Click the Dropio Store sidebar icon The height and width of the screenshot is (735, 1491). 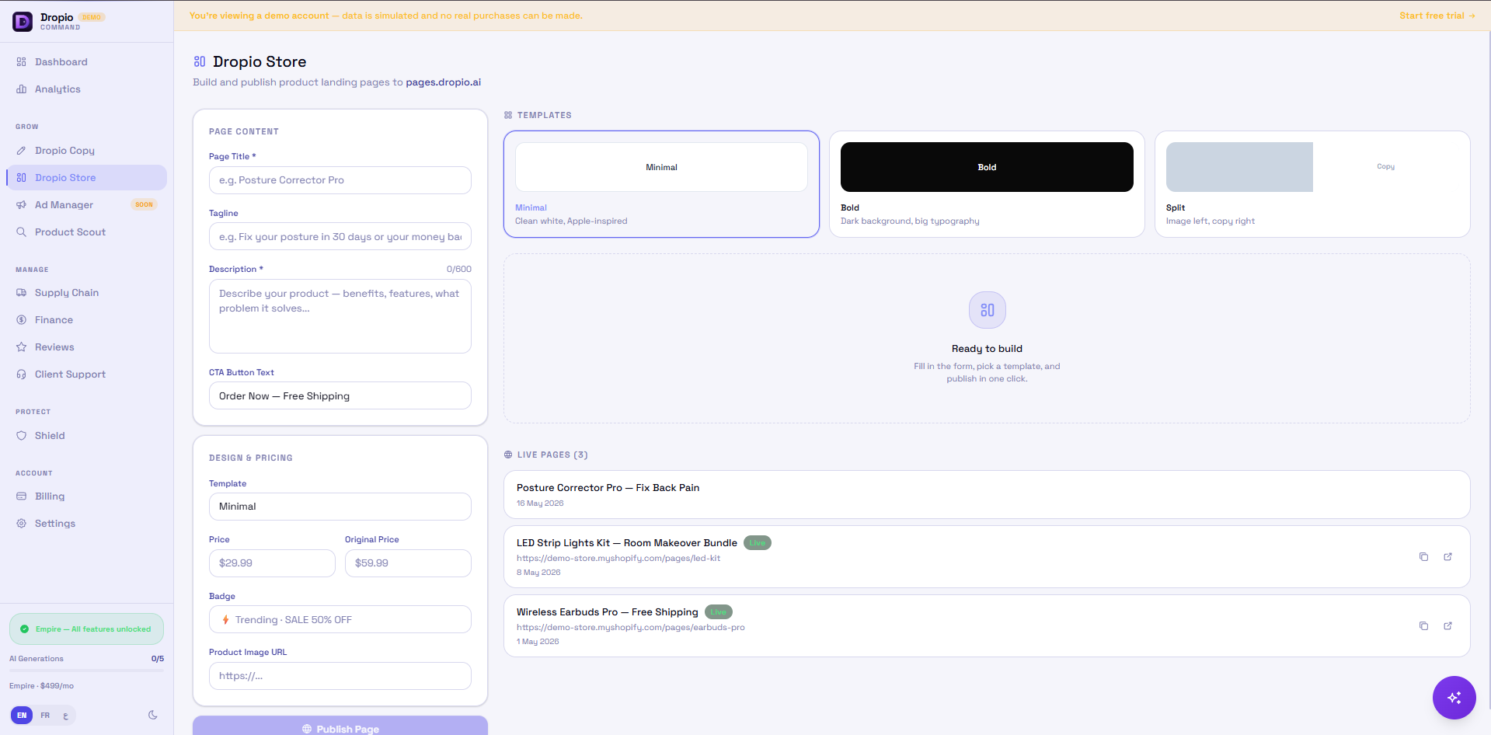point(22,178)
